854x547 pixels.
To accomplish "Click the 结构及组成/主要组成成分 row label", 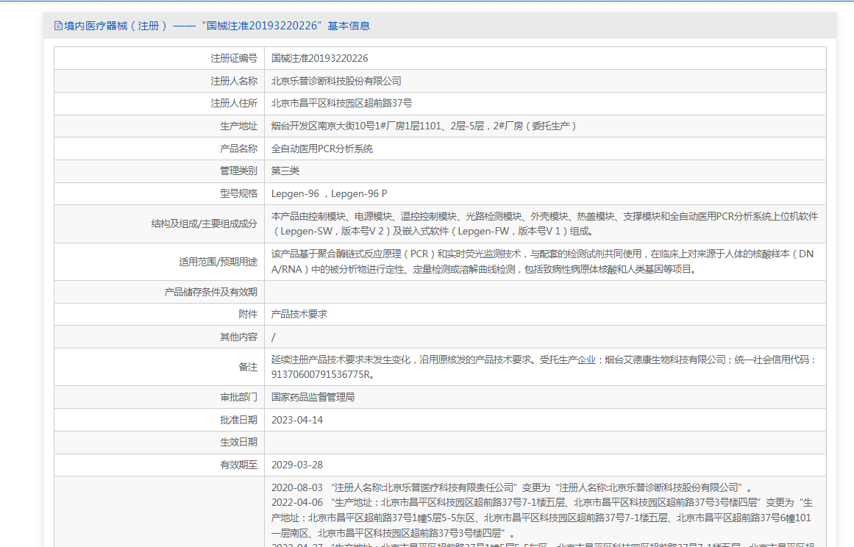I will point(204,224).
